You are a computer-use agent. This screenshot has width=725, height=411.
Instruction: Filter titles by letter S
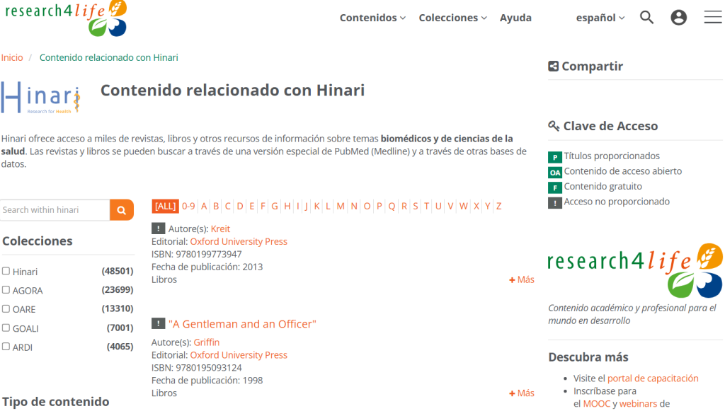(x=415, y=206)
